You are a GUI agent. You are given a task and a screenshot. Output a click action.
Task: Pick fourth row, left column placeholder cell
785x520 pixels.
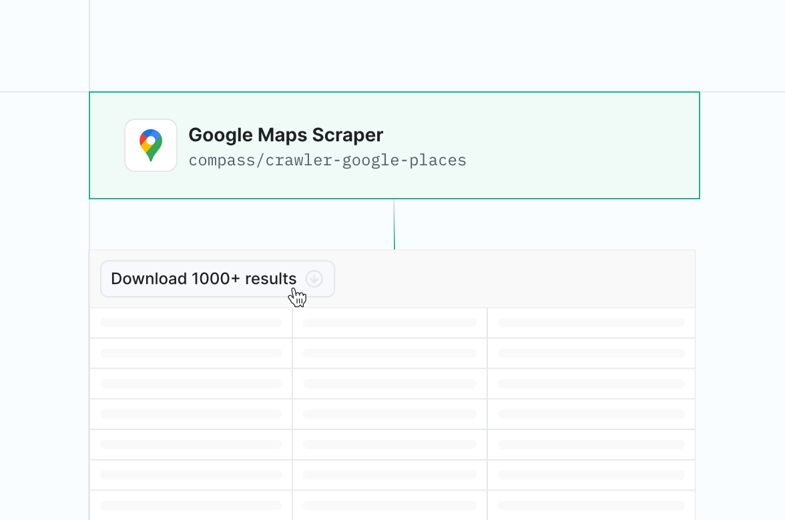191,414
